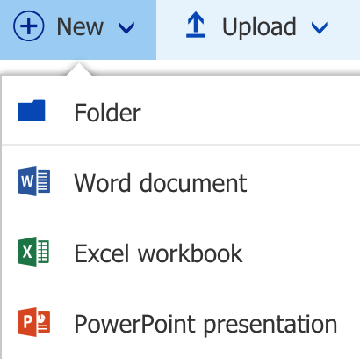This screenshot has width=360, height=359.
Task: Click the Upload button label
Action: coord(259,28)
